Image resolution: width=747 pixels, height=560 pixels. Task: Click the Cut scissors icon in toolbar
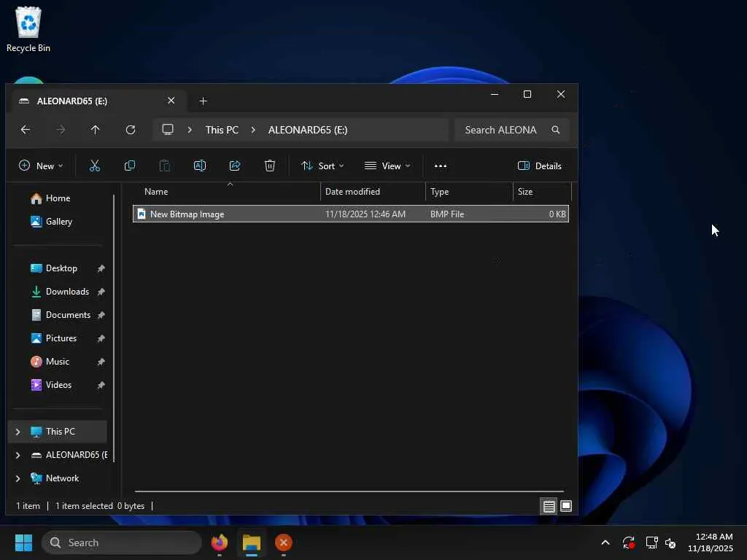[x=95, y=166]
